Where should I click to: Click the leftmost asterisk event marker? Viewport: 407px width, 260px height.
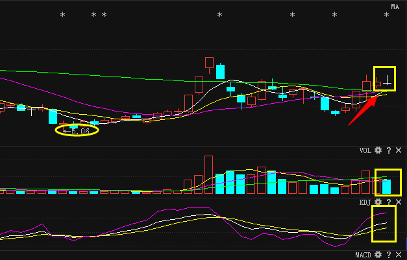(x=62, y=15)
